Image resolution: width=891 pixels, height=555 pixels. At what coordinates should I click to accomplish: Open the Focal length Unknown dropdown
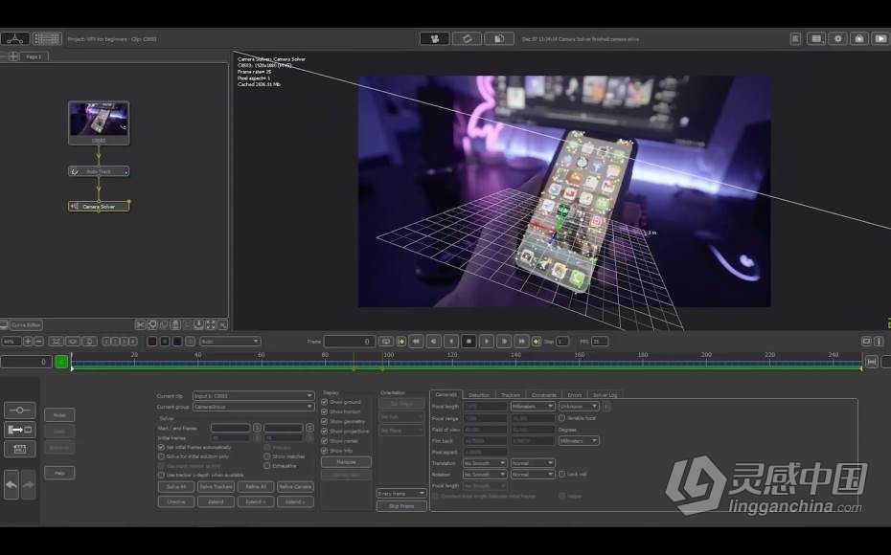[579, 407]
